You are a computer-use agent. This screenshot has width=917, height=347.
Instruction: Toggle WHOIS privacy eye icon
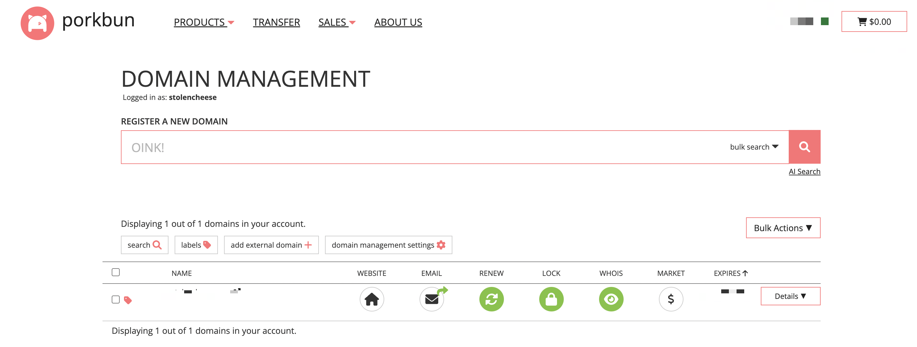click(611, 299)
